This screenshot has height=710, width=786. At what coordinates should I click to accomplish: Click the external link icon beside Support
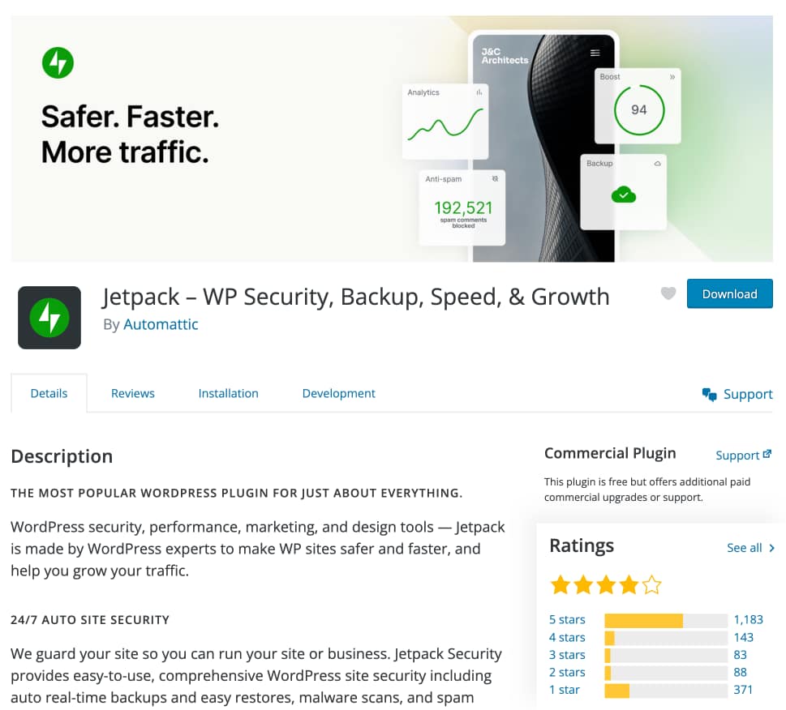(767, 455)
